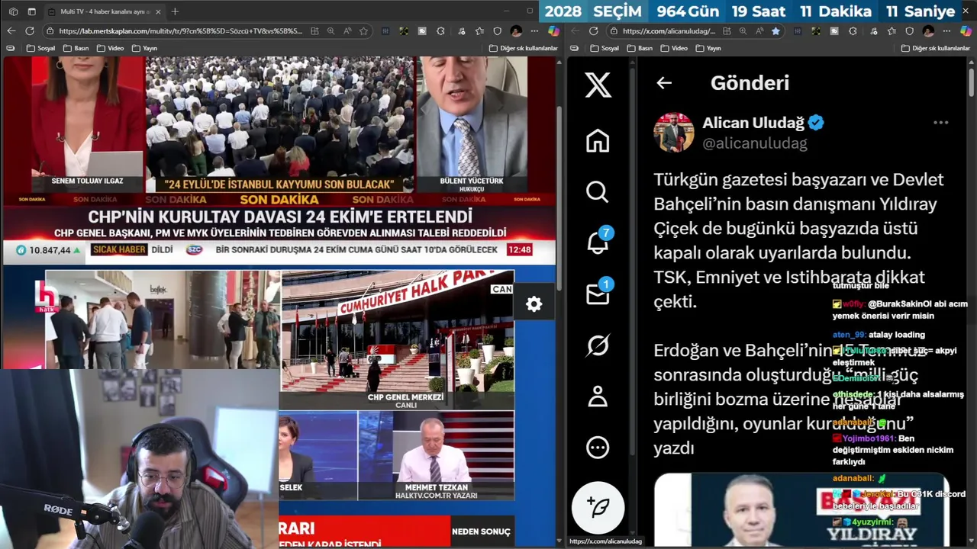Viewport: 977px width, 549px height.
Task: Open profile avatar in X.com browser toolbar
Action: 928,31
